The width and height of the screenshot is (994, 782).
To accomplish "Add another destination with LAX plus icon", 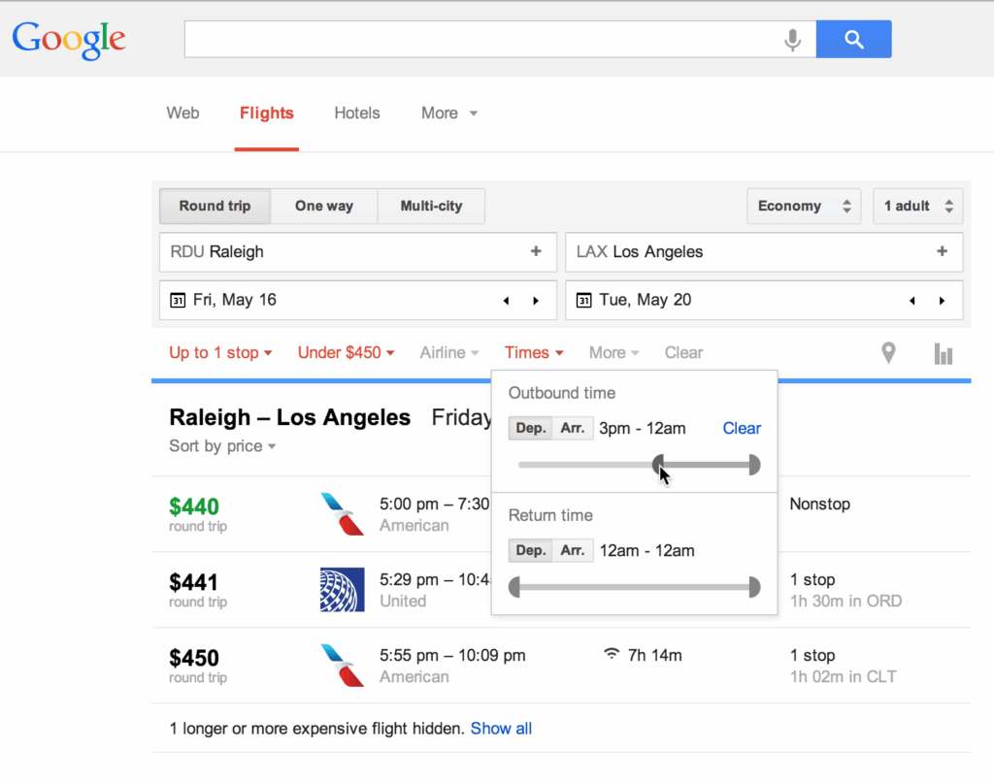I will pos(942,251).
